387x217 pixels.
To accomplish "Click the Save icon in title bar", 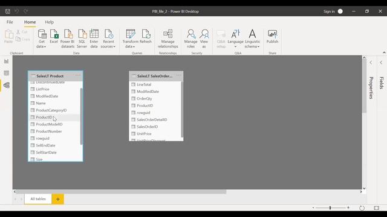I will [8, 11].
